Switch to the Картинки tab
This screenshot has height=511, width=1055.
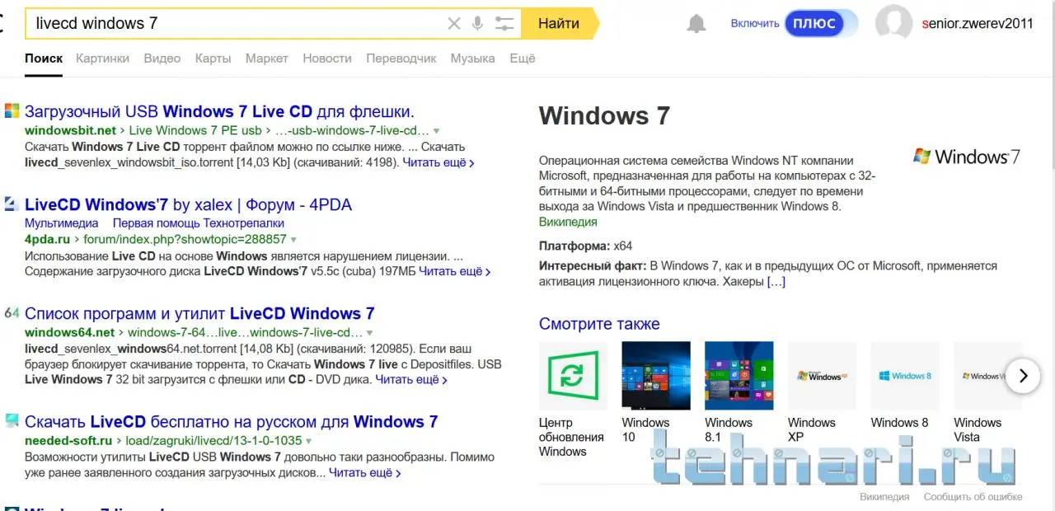102,59
